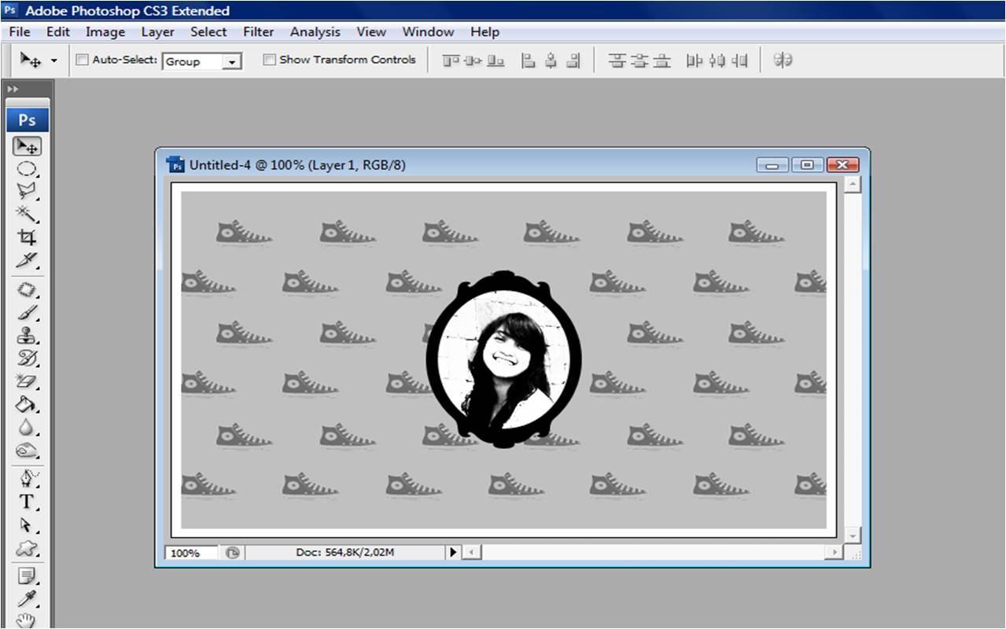This screenshot has height=629, width=1006.
Task: Click the Auto-Align Layers icon
Action: pyautogui.click(x=783, y=60)
